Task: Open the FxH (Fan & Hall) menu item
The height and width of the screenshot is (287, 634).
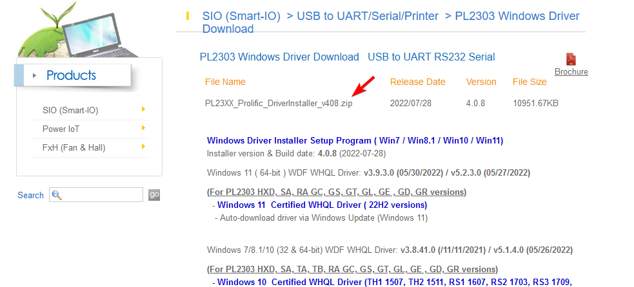Action: coord(69,148)
